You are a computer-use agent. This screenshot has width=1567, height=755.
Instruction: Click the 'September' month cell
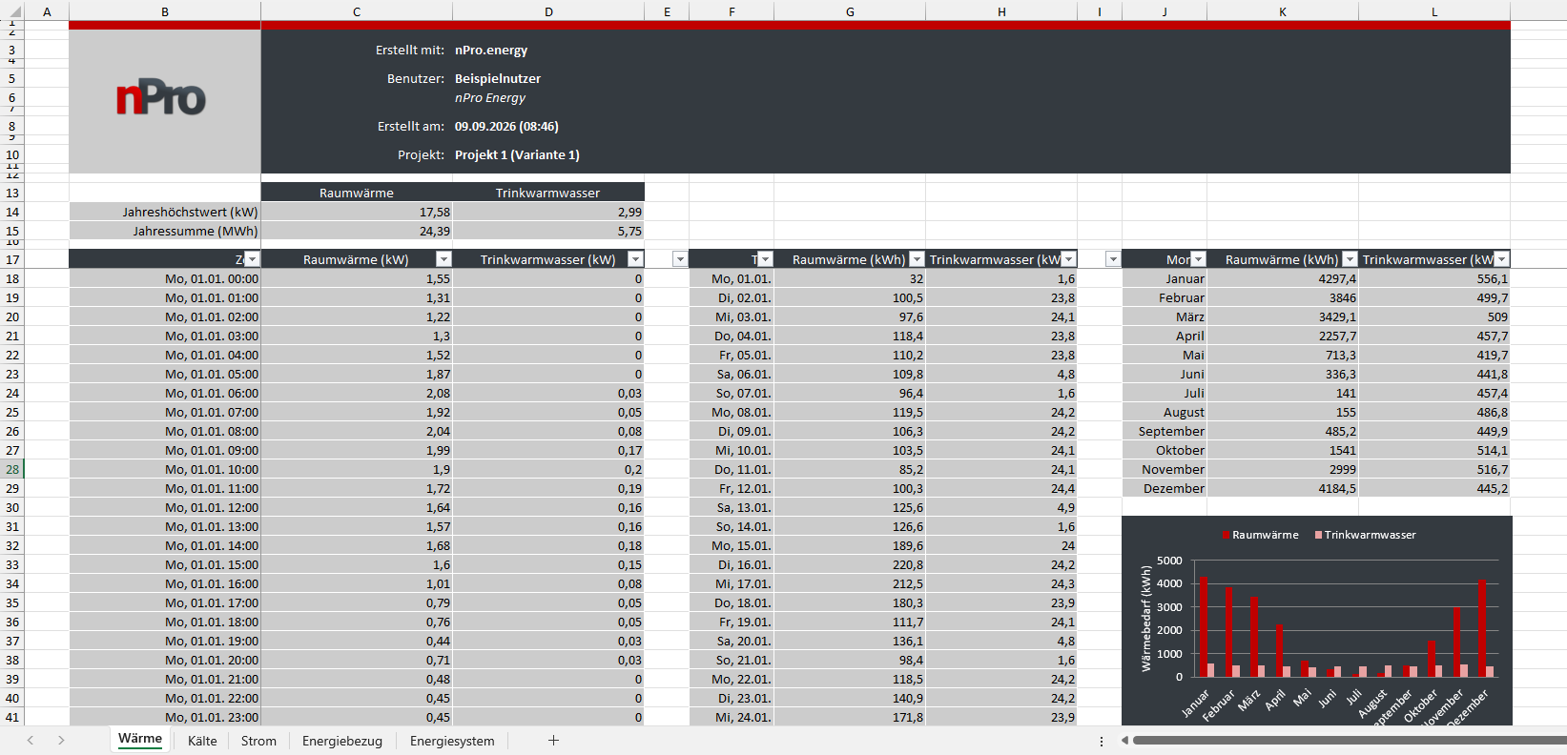pyautogui.click(x=1165, y=431)
